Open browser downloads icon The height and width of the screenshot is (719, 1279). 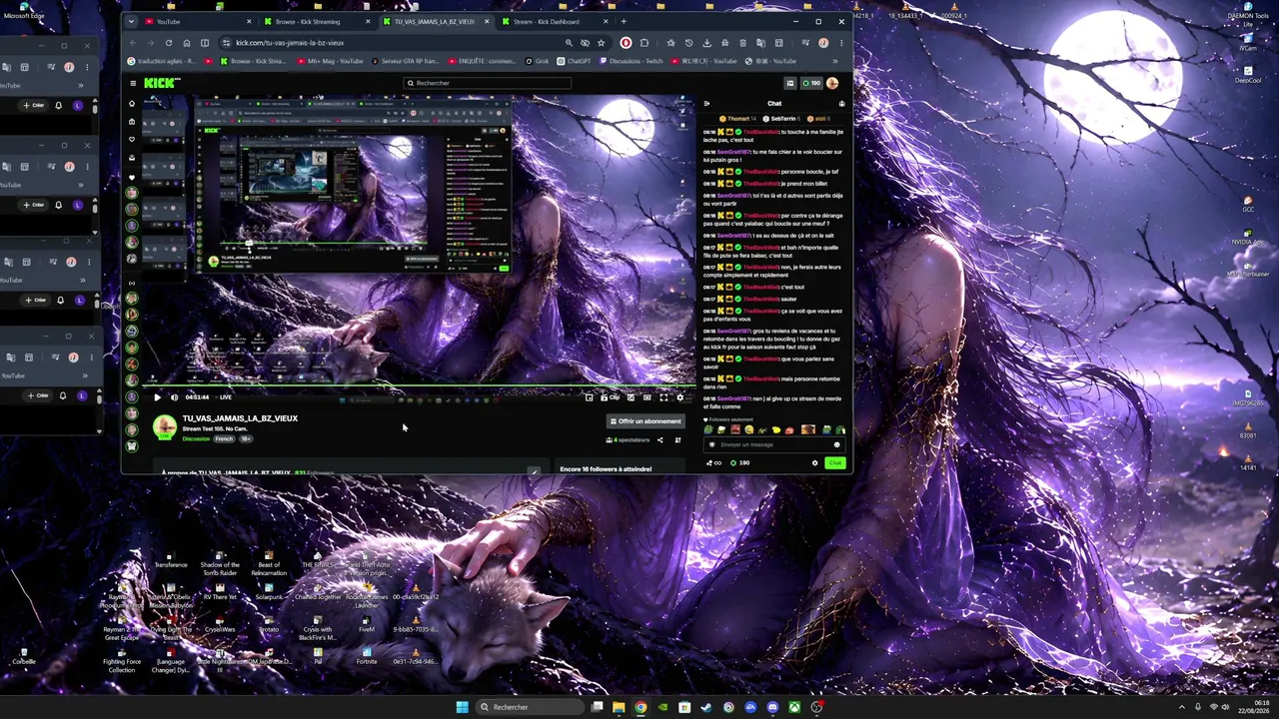tap(706, 43)
